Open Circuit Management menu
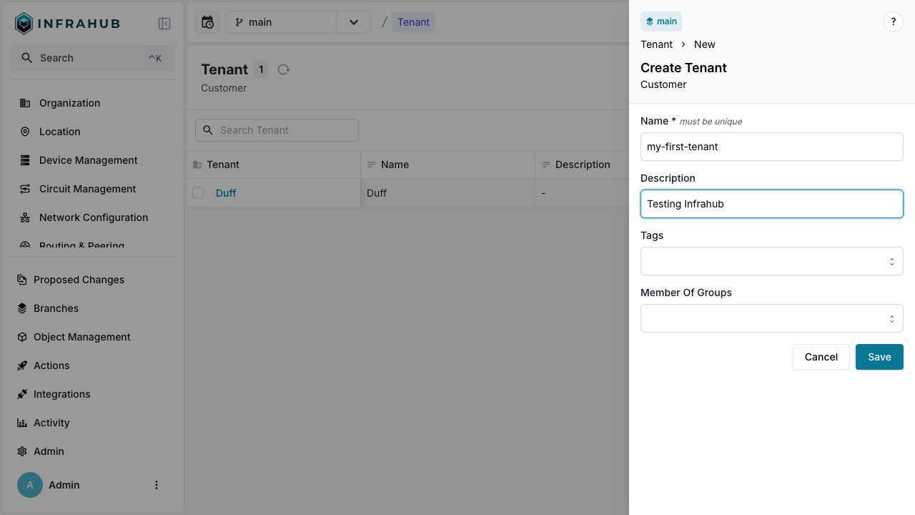 (x=93, y=189)
